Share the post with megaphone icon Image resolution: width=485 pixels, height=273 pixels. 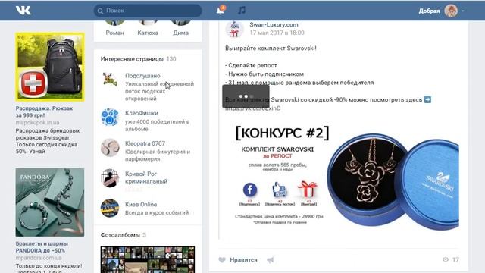pyautogui.click(x=271, y=260)
